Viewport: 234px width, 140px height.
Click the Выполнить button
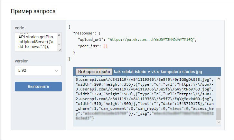38,87
